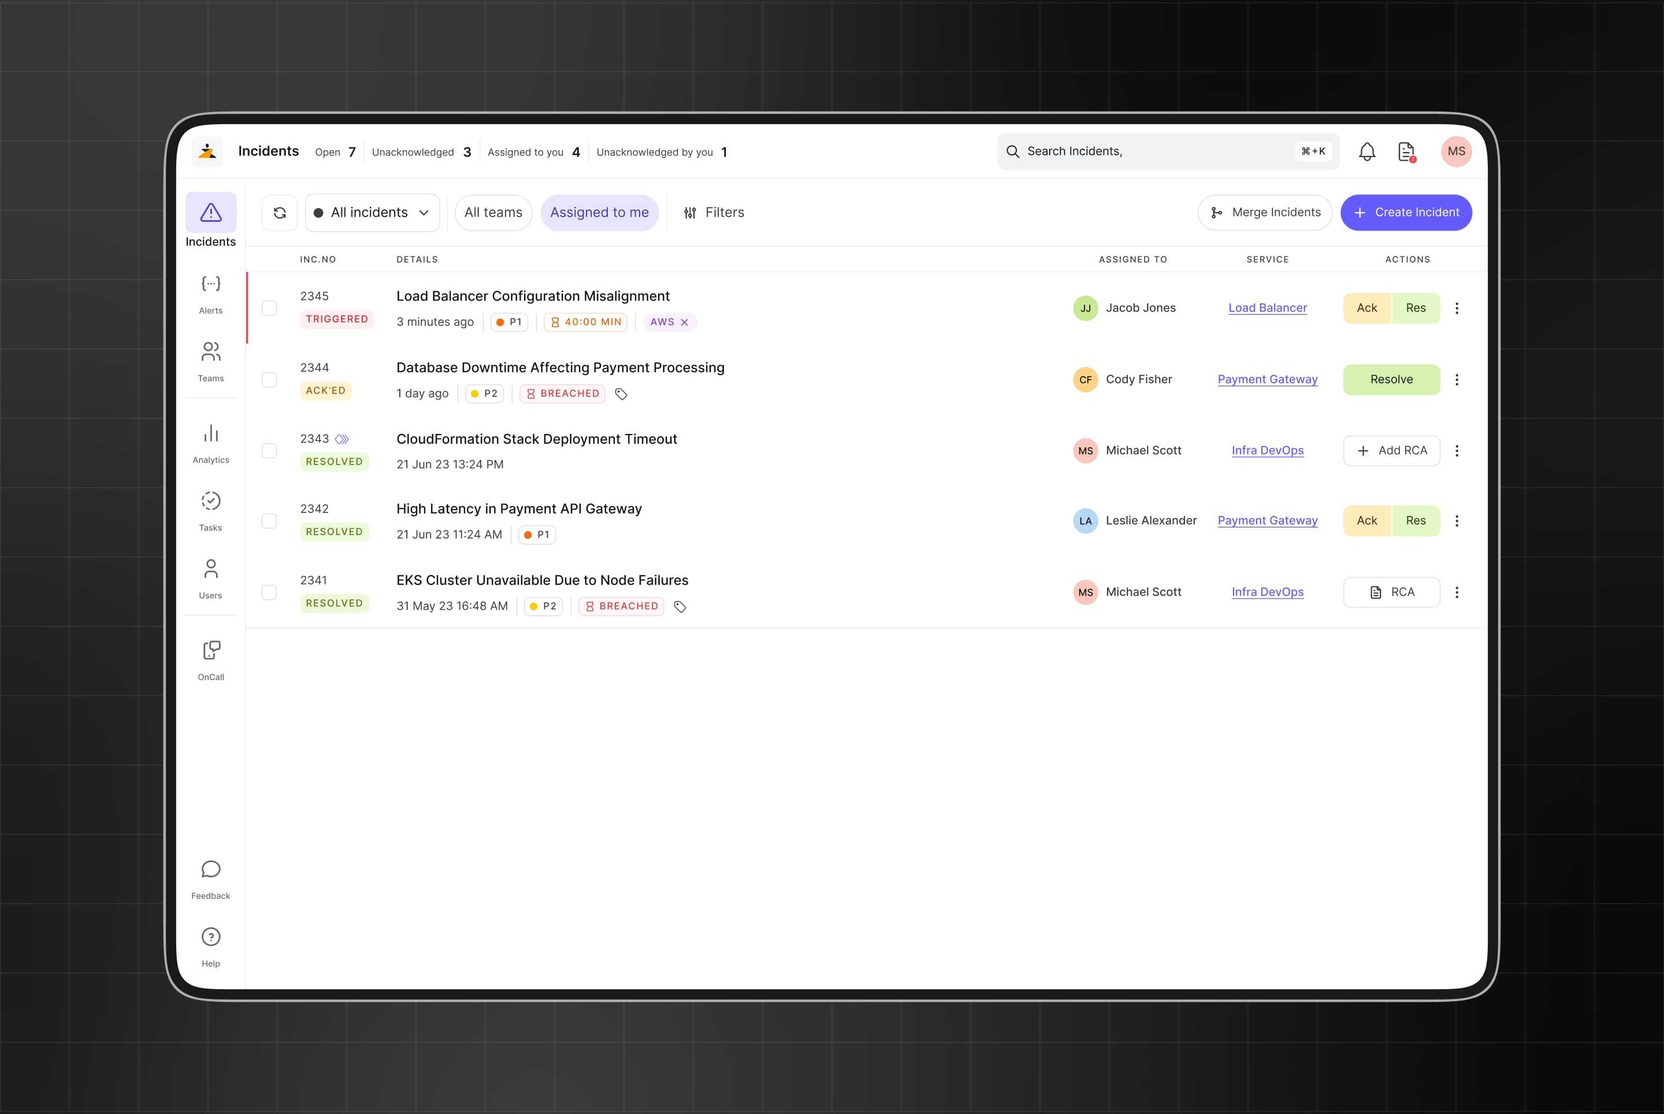Select the Assigned to me filter tab
Image resolution: width=1664 pixels, height=1114 pixels.
click(599, 213)
